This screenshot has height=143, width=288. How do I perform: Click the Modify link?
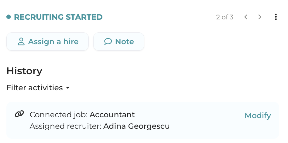click(x=258, y=115)
